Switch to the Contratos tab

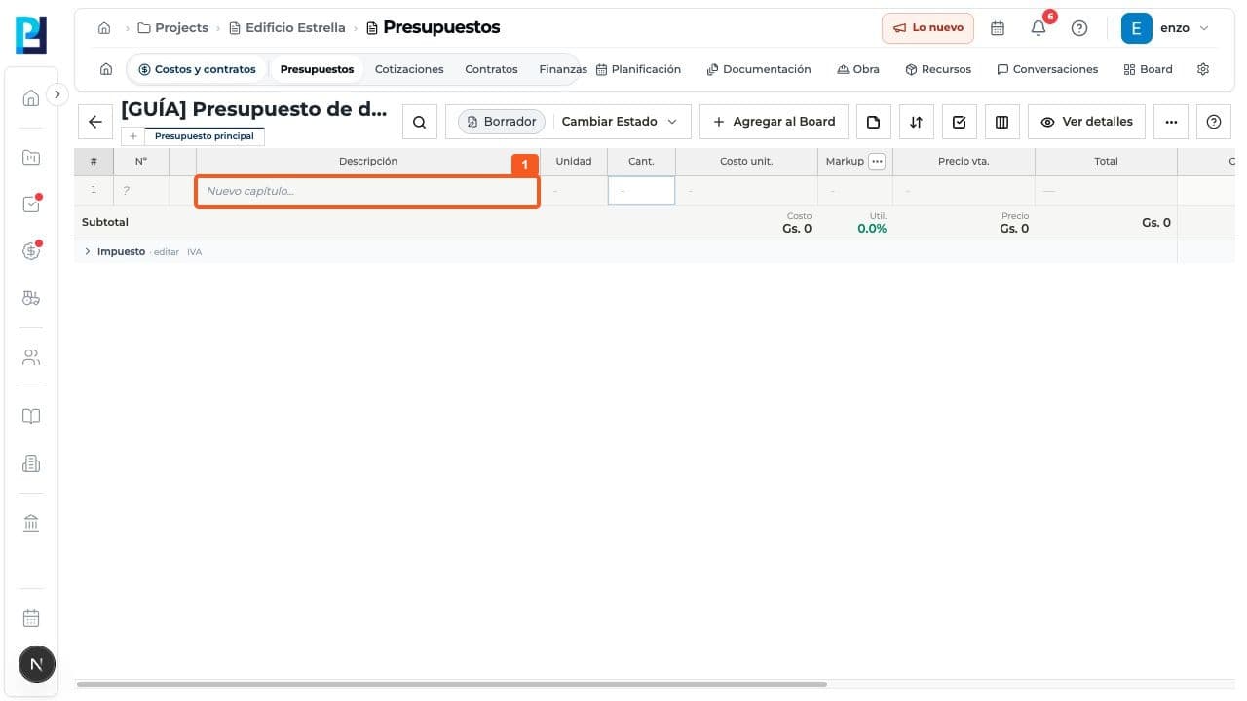pos(491,69)
